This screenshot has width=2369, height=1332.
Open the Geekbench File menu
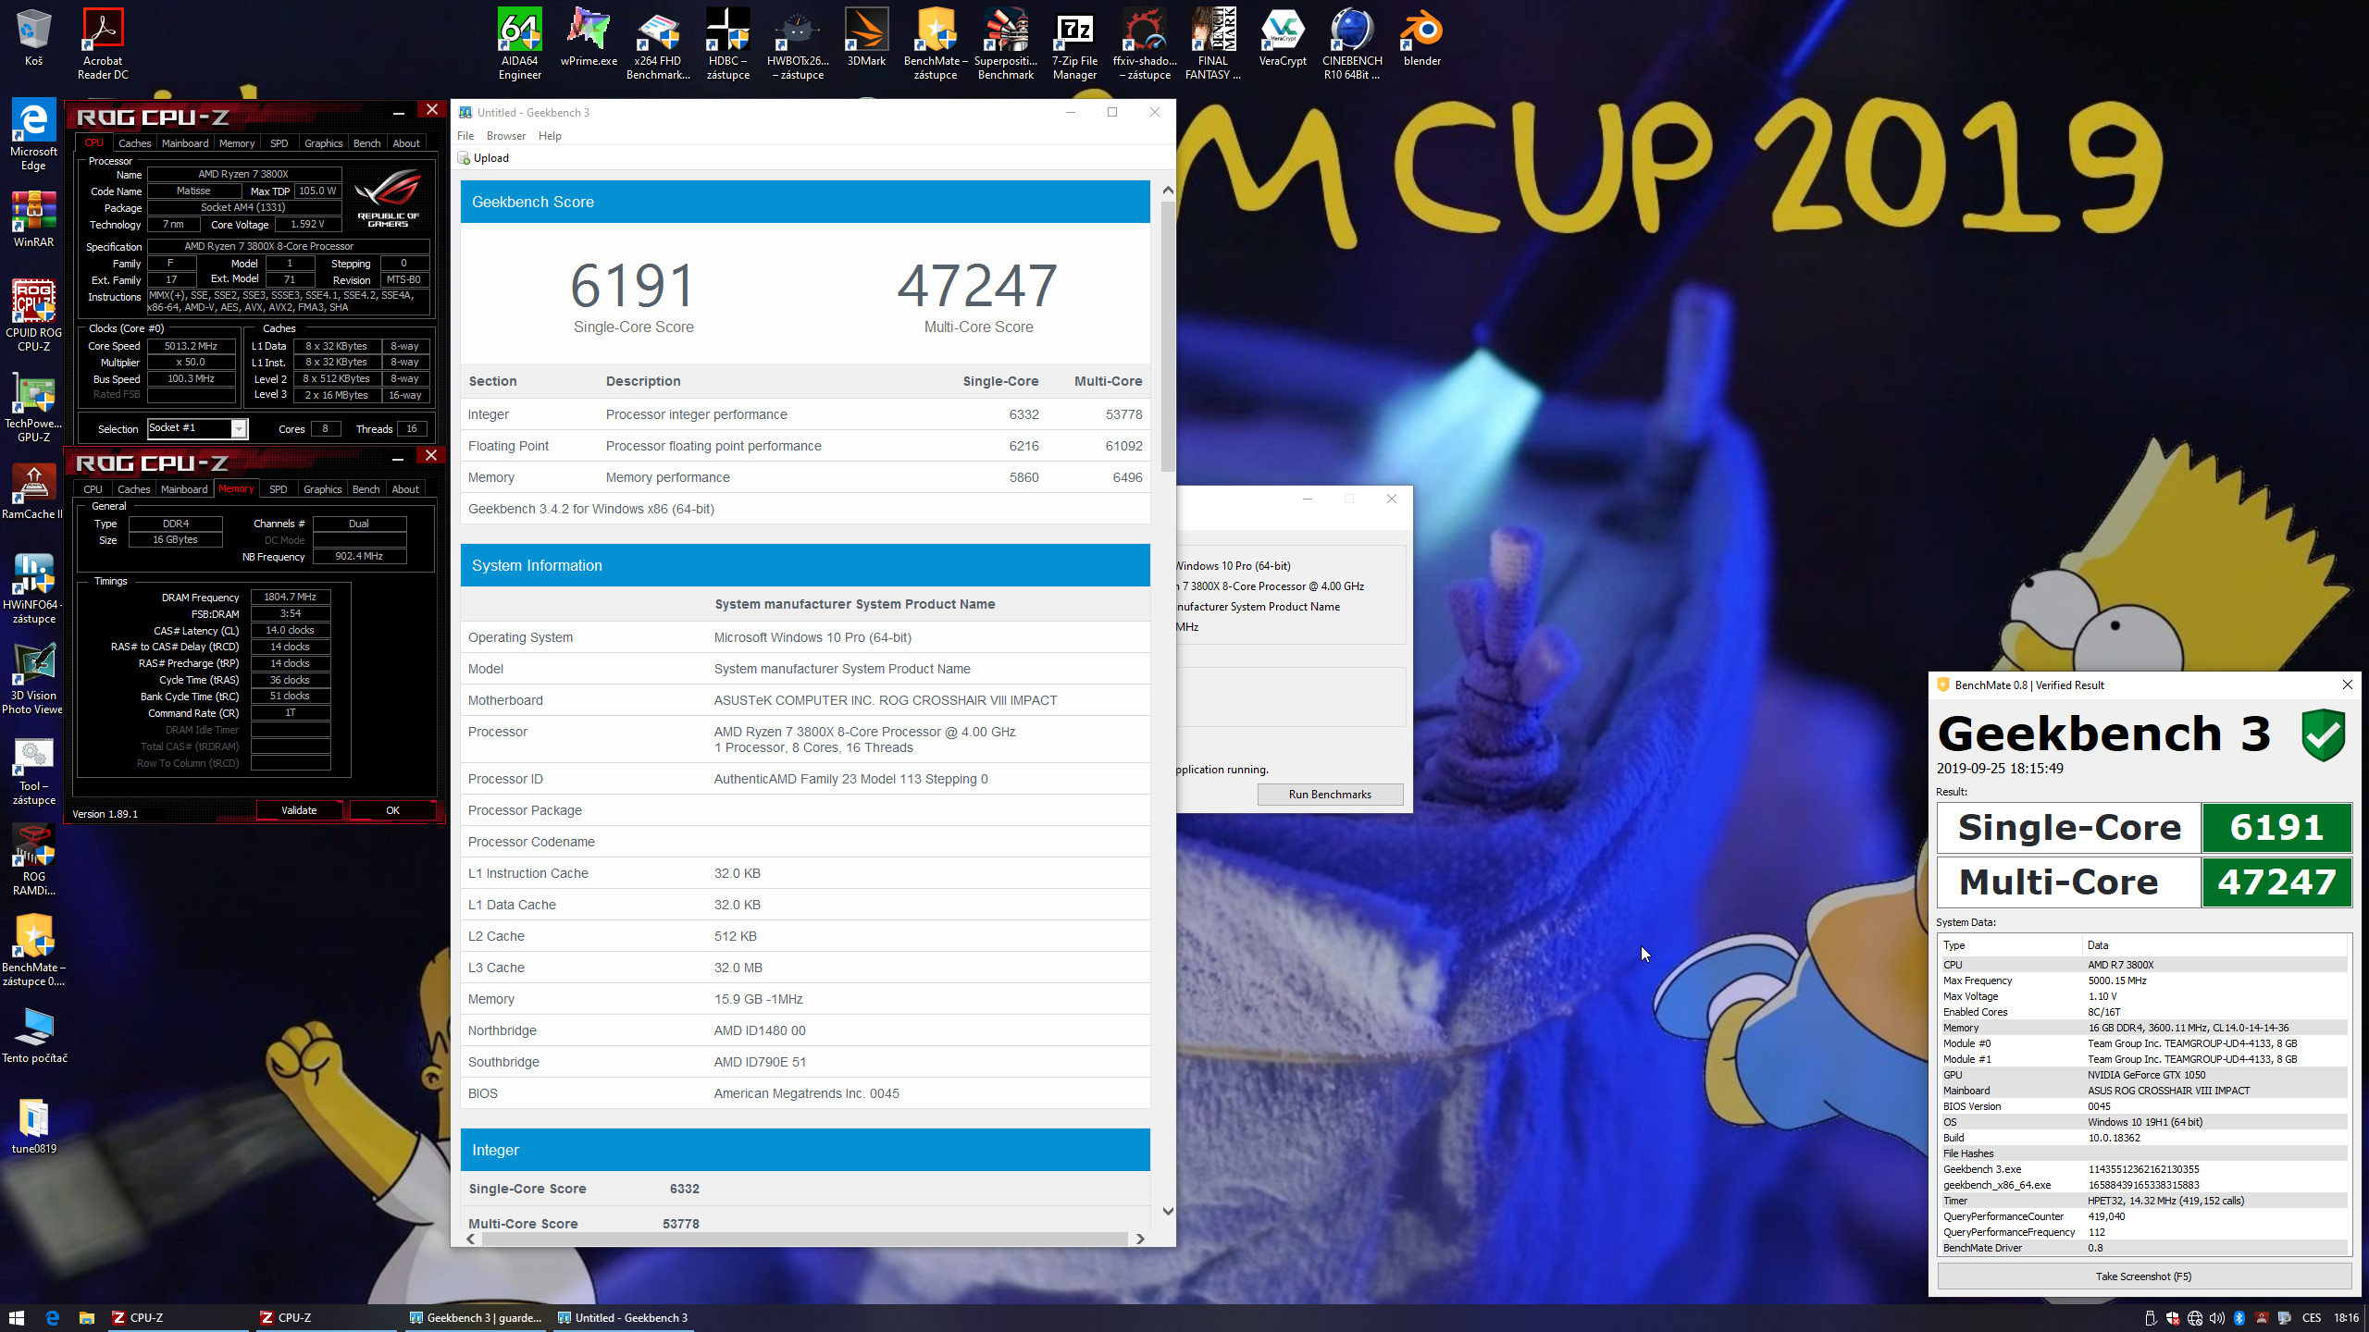coord(465,136)
